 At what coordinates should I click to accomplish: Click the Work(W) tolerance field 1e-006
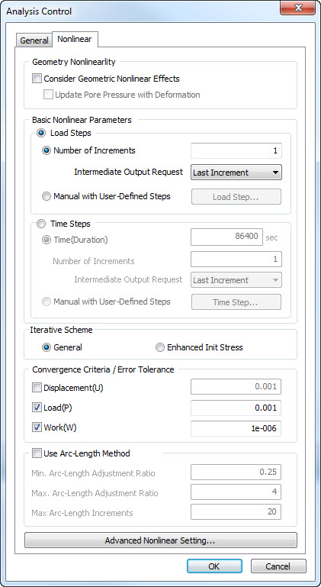coord(236,429)
